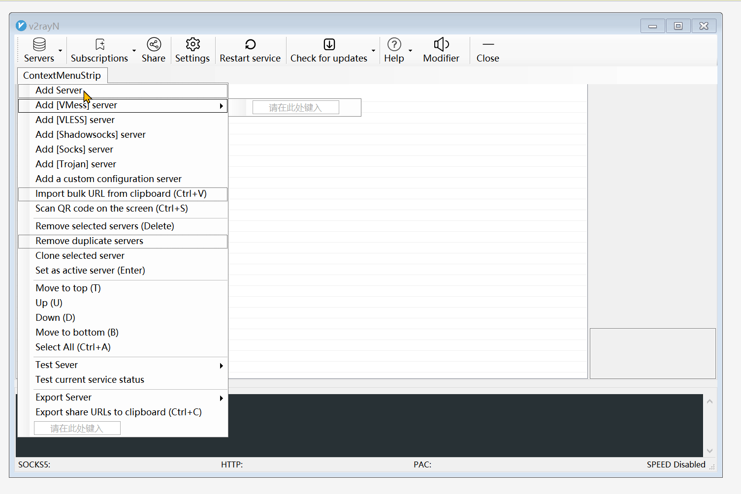Click the Restart service icon
The width and height of the screenshot is (741, 494).
coord(250,45)
